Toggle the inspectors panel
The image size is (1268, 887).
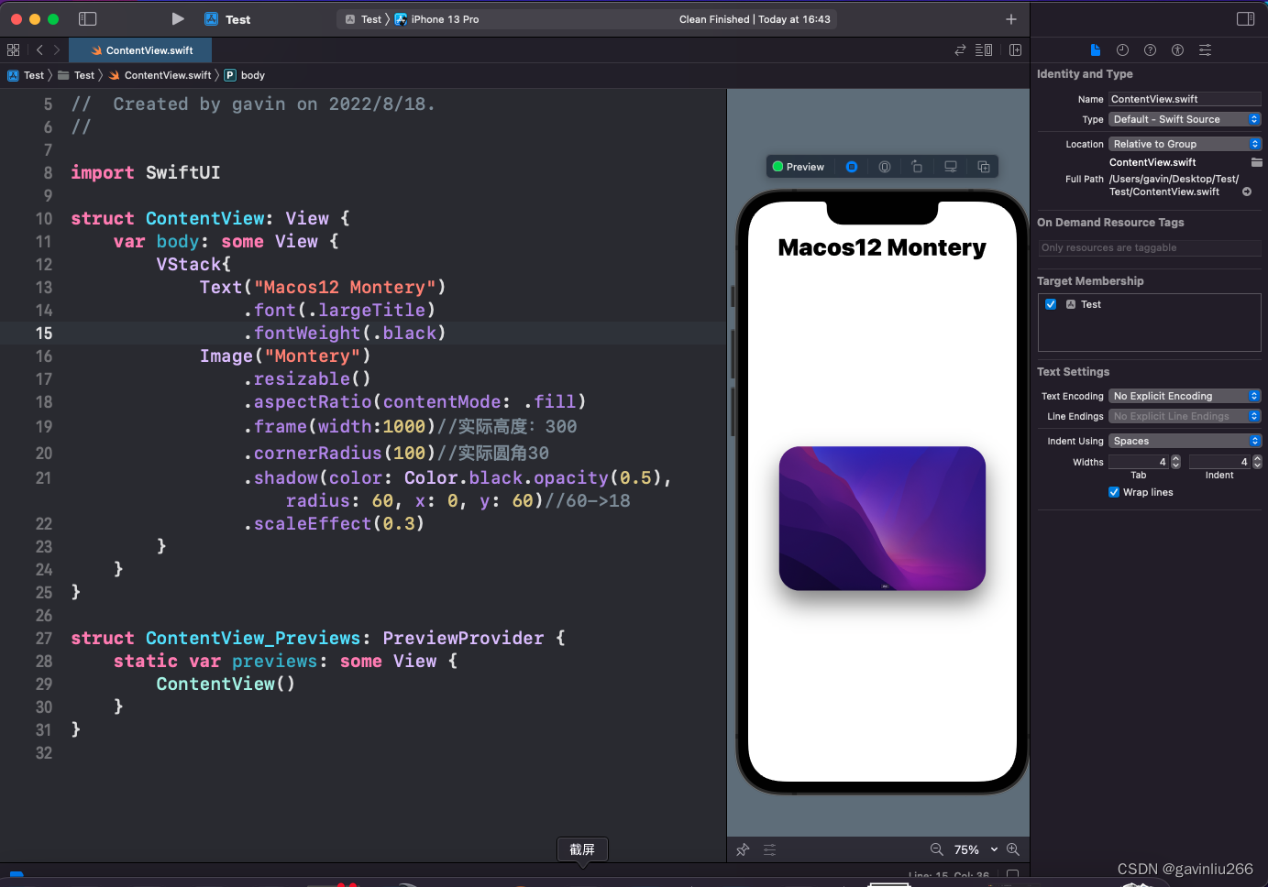click(x=1245, y=18)
